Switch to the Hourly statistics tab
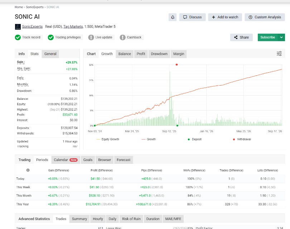Image resolution: width=290 pixels, height=229 pixels. pyautogui.click(x=98, y=219)
